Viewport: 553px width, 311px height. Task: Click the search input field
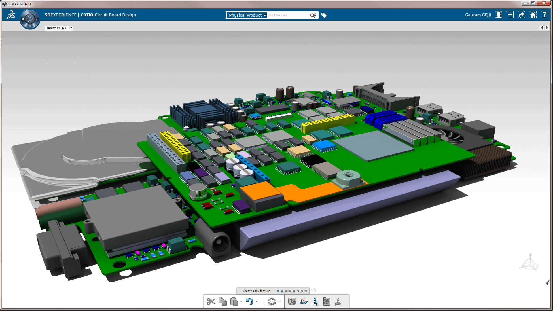point(289,15)
